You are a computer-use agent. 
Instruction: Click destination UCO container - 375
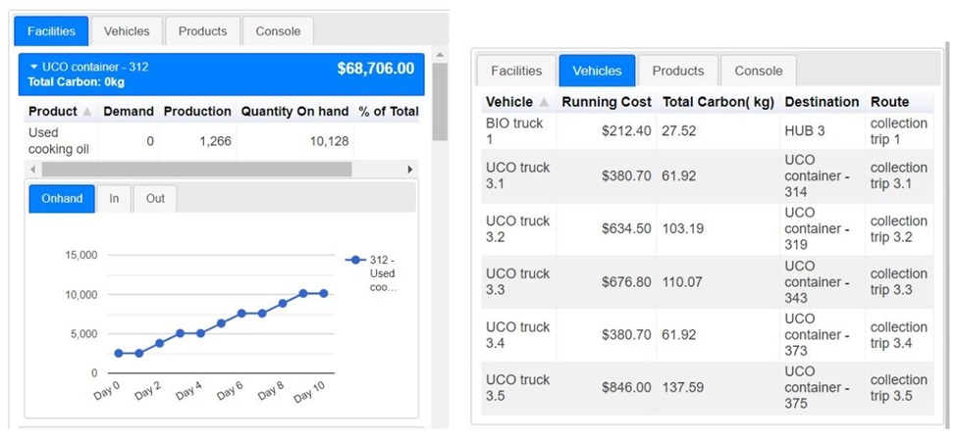(x=822, y=388)
